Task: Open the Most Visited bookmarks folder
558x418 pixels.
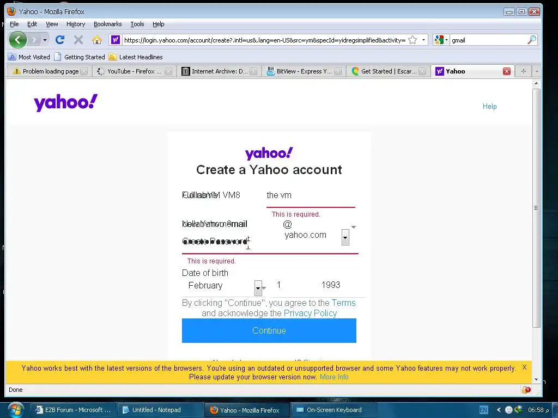Action: tap(29, 57)
